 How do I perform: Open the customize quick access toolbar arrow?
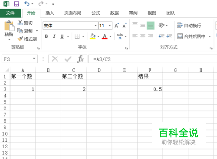(x=53, y=4)
